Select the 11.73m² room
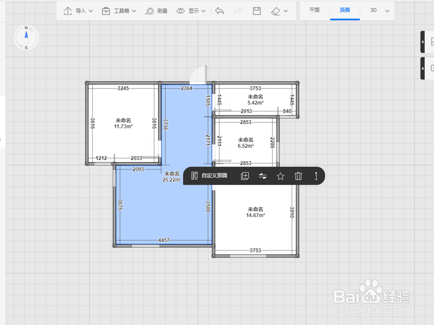The height and width of the screenshot is (325, 434). (123, 123)
